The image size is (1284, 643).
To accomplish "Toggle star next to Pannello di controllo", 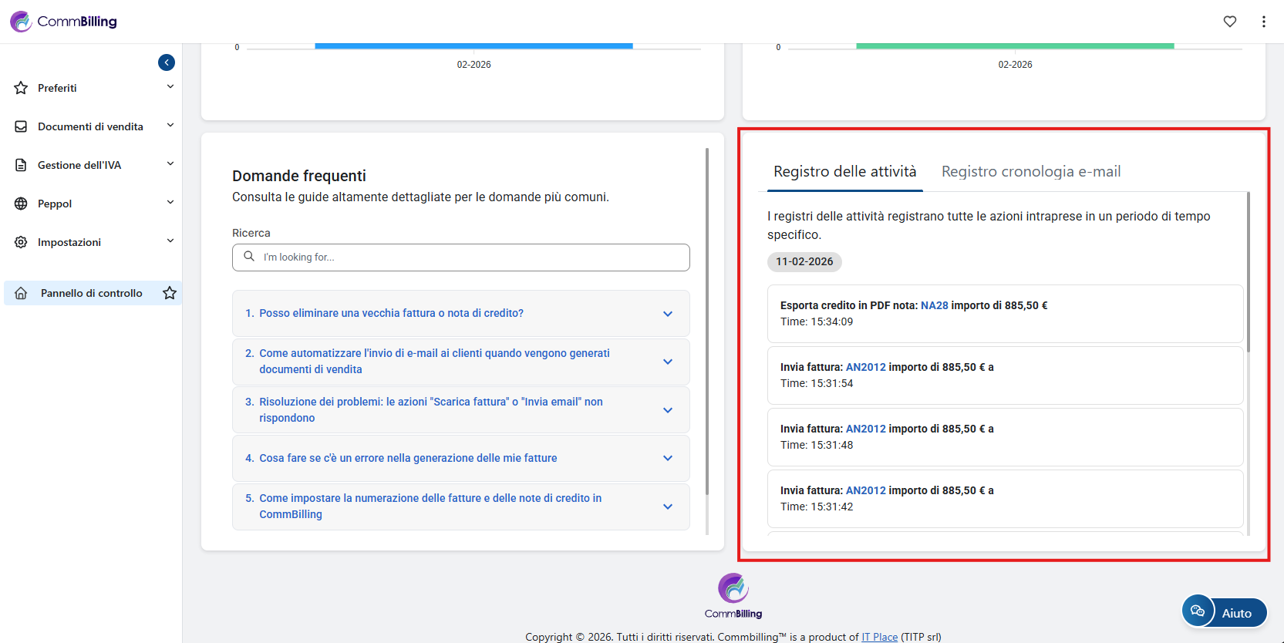I will 170,293.
